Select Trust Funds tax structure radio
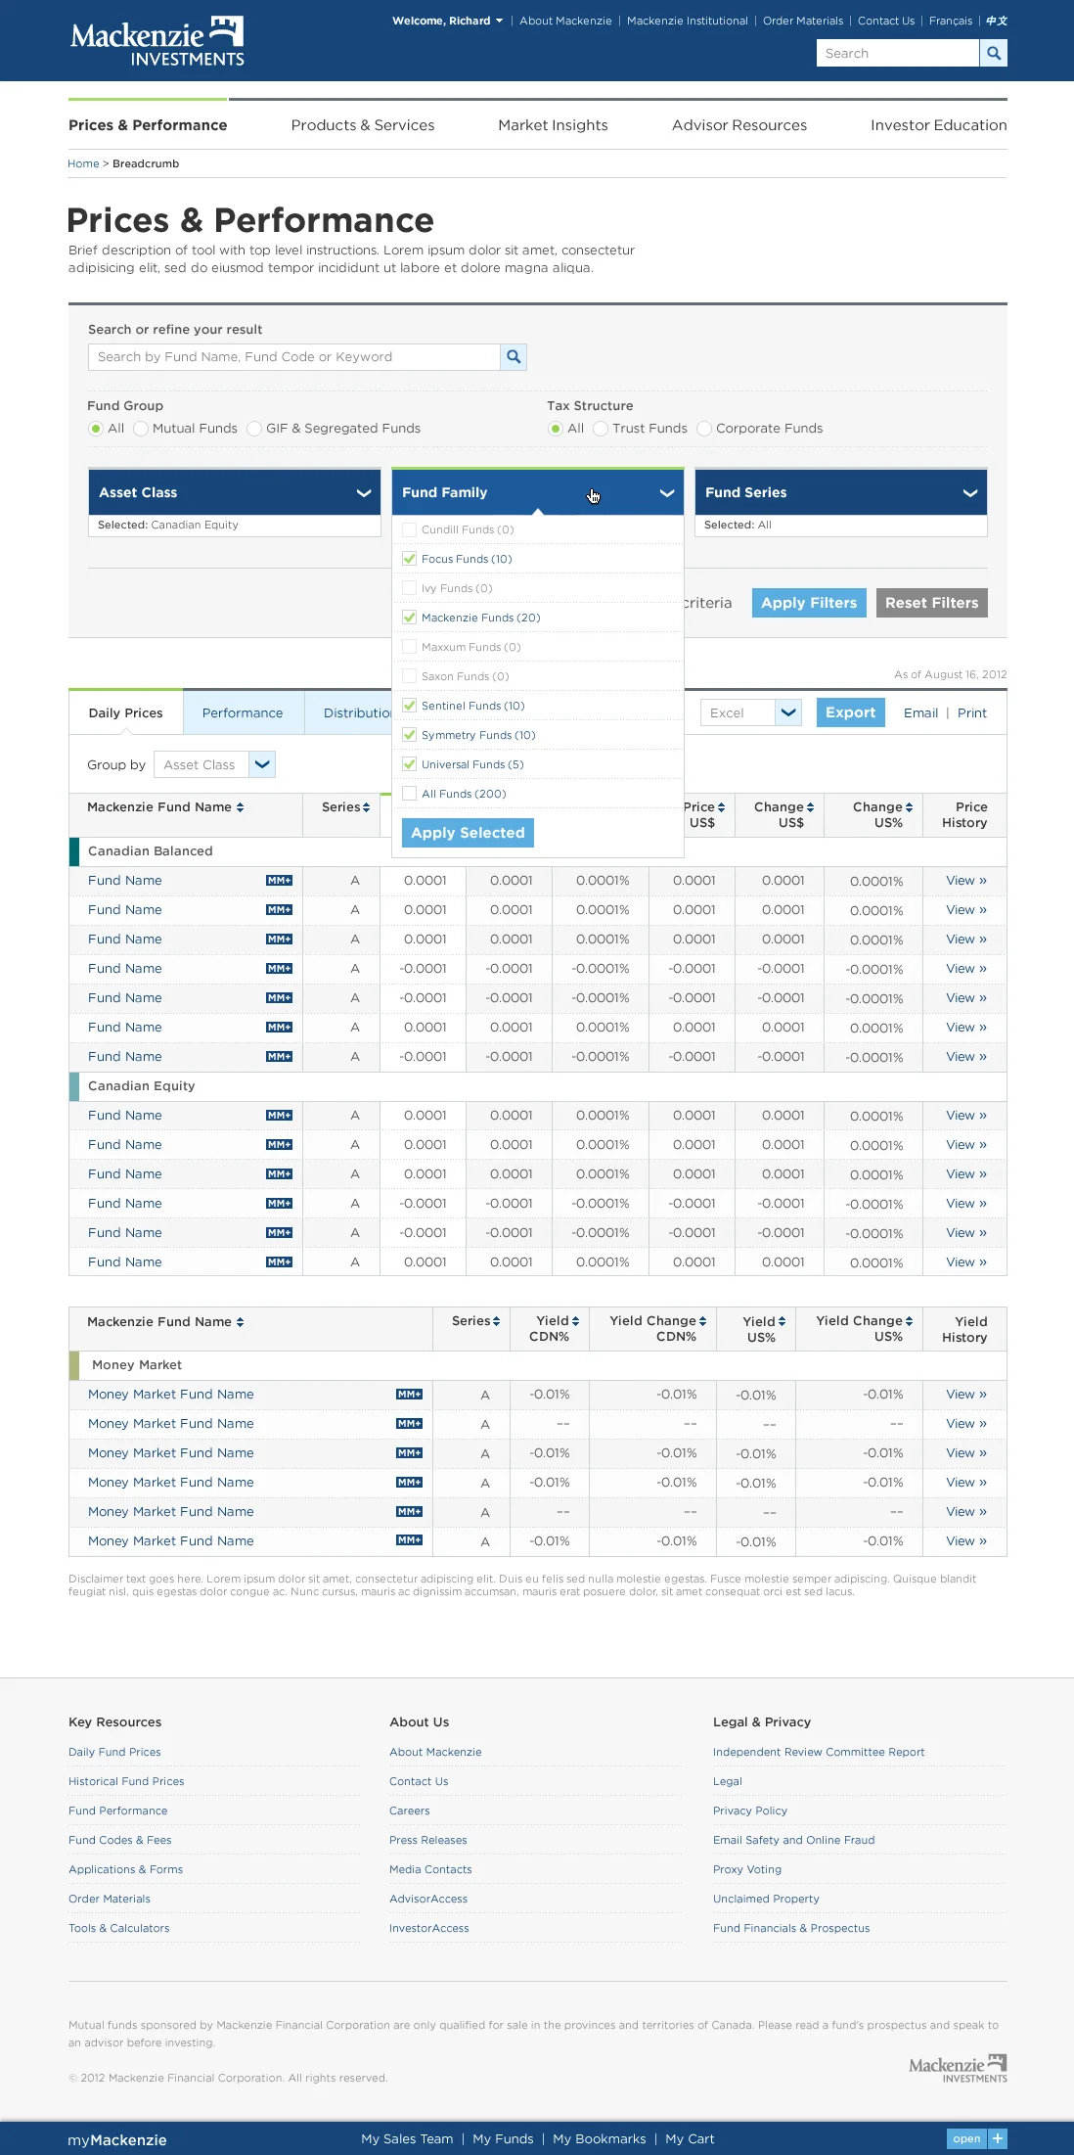The image size is (1074, 2155). [601, 429]
